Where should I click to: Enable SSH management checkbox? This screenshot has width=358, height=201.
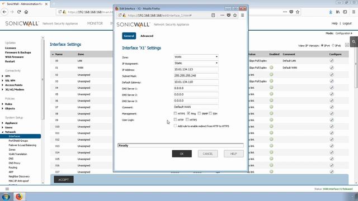210,113
